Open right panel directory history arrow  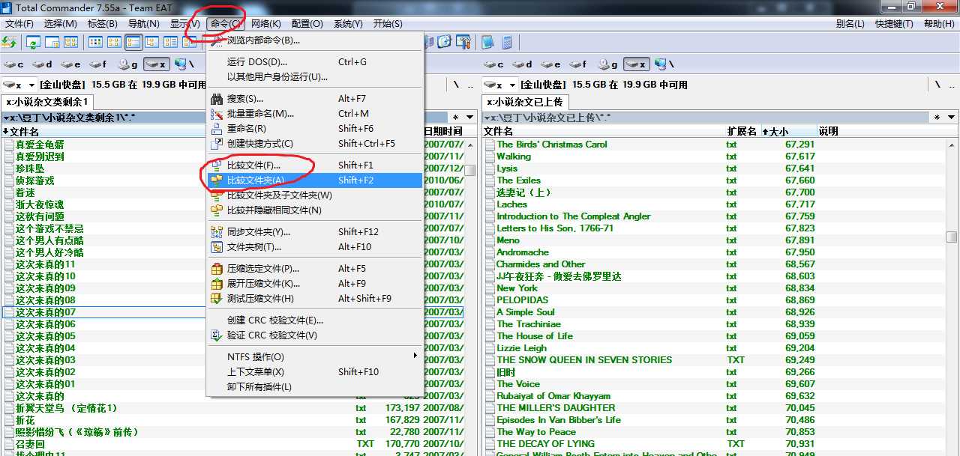click(952, 118)
